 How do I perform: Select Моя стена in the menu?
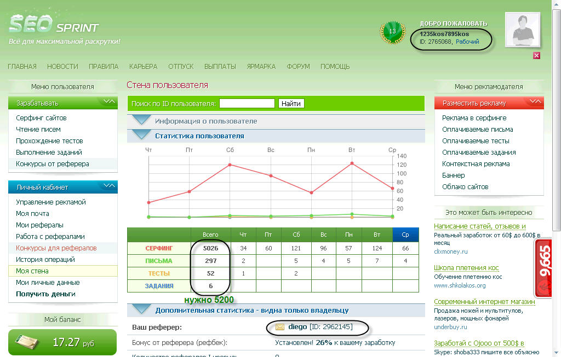pyautogui.click(x=32, y=271)
